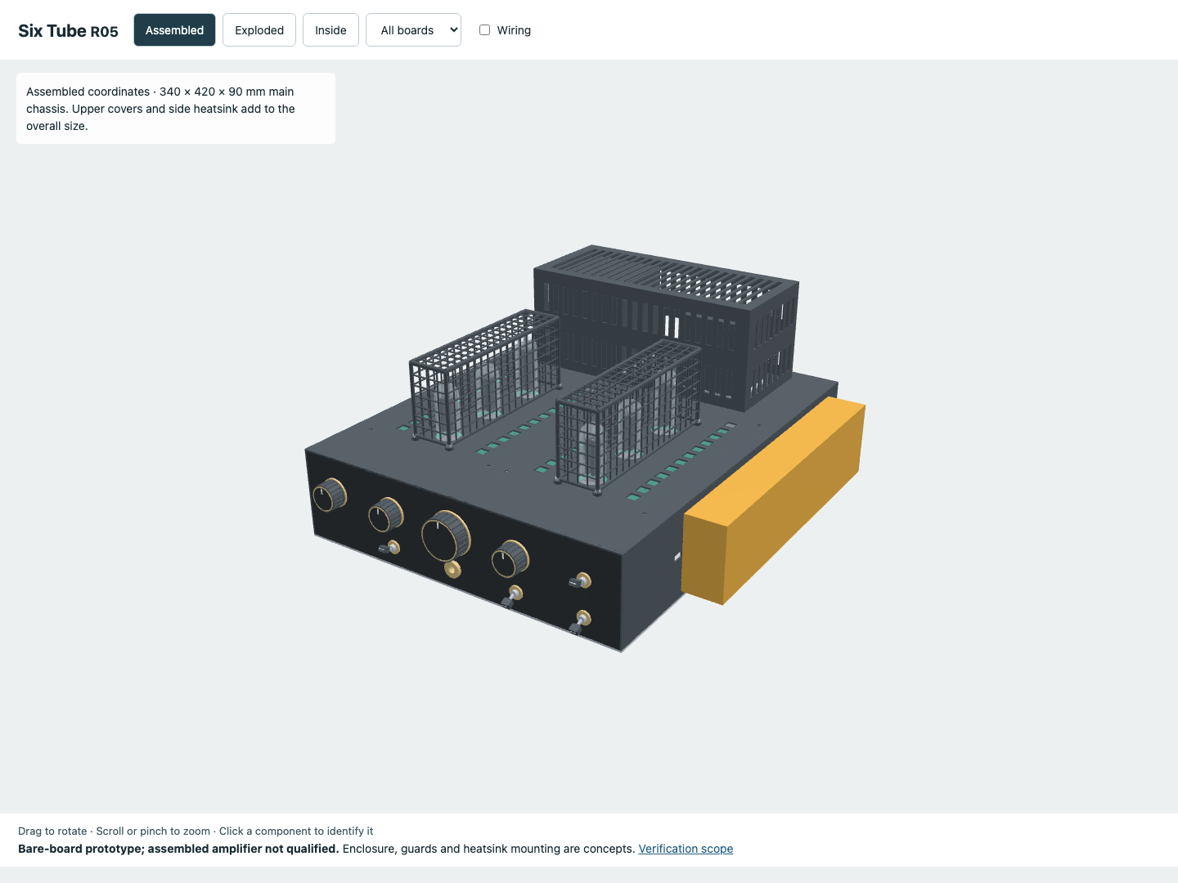The width and height of the screenshot is (1178, 883).
Task: Click the "Bare-board prototype" warning text
Action: pyautogui.click(x=178, y=849)
